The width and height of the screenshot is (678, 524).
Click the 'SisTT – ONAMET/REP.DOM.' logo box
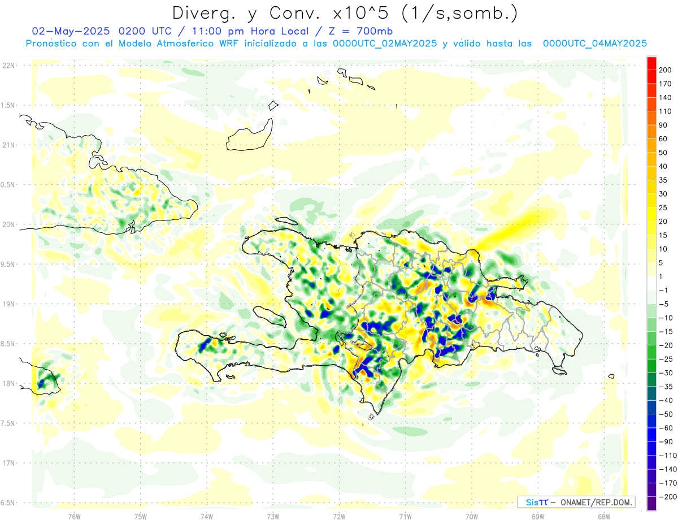pyautogui.click(x=576, y=502)
